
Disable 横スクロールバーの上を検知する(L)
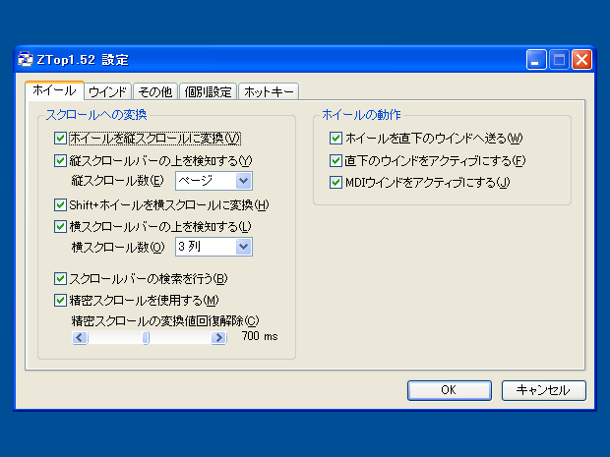point(60,227)
